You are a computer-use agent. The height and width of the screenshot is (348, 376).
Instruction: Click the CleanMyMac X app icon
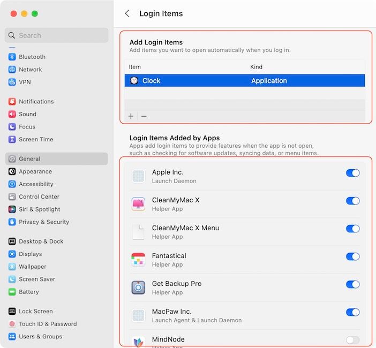138,204
